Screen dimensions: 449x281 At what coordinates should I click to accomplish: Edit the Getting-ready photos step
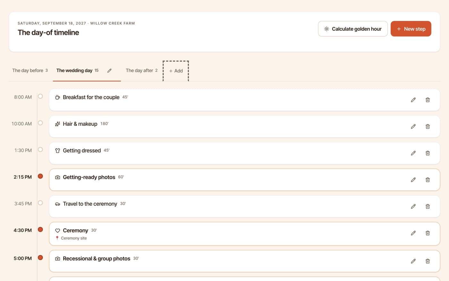413,180
